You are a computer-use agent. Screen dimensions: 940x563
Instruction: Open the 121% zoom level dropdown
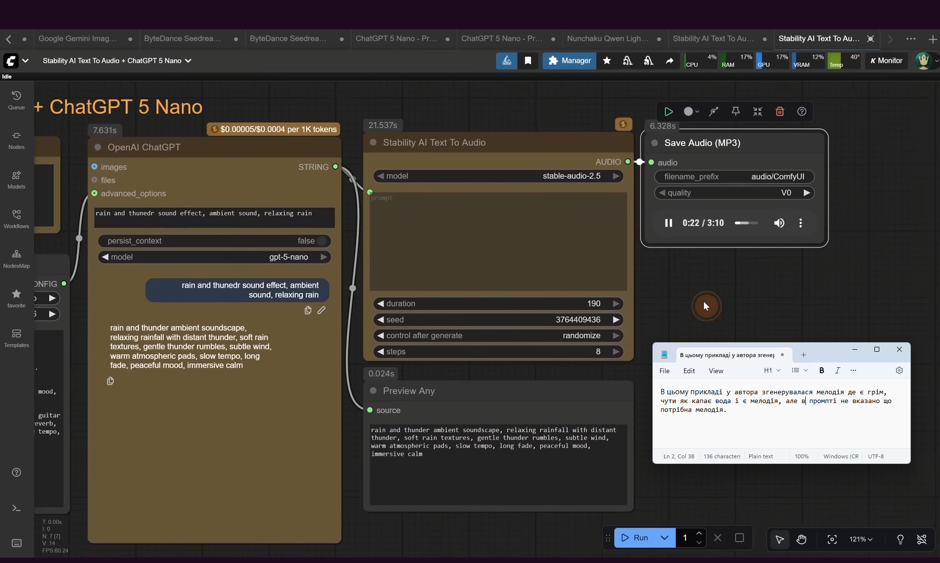[x=861, y=539]
